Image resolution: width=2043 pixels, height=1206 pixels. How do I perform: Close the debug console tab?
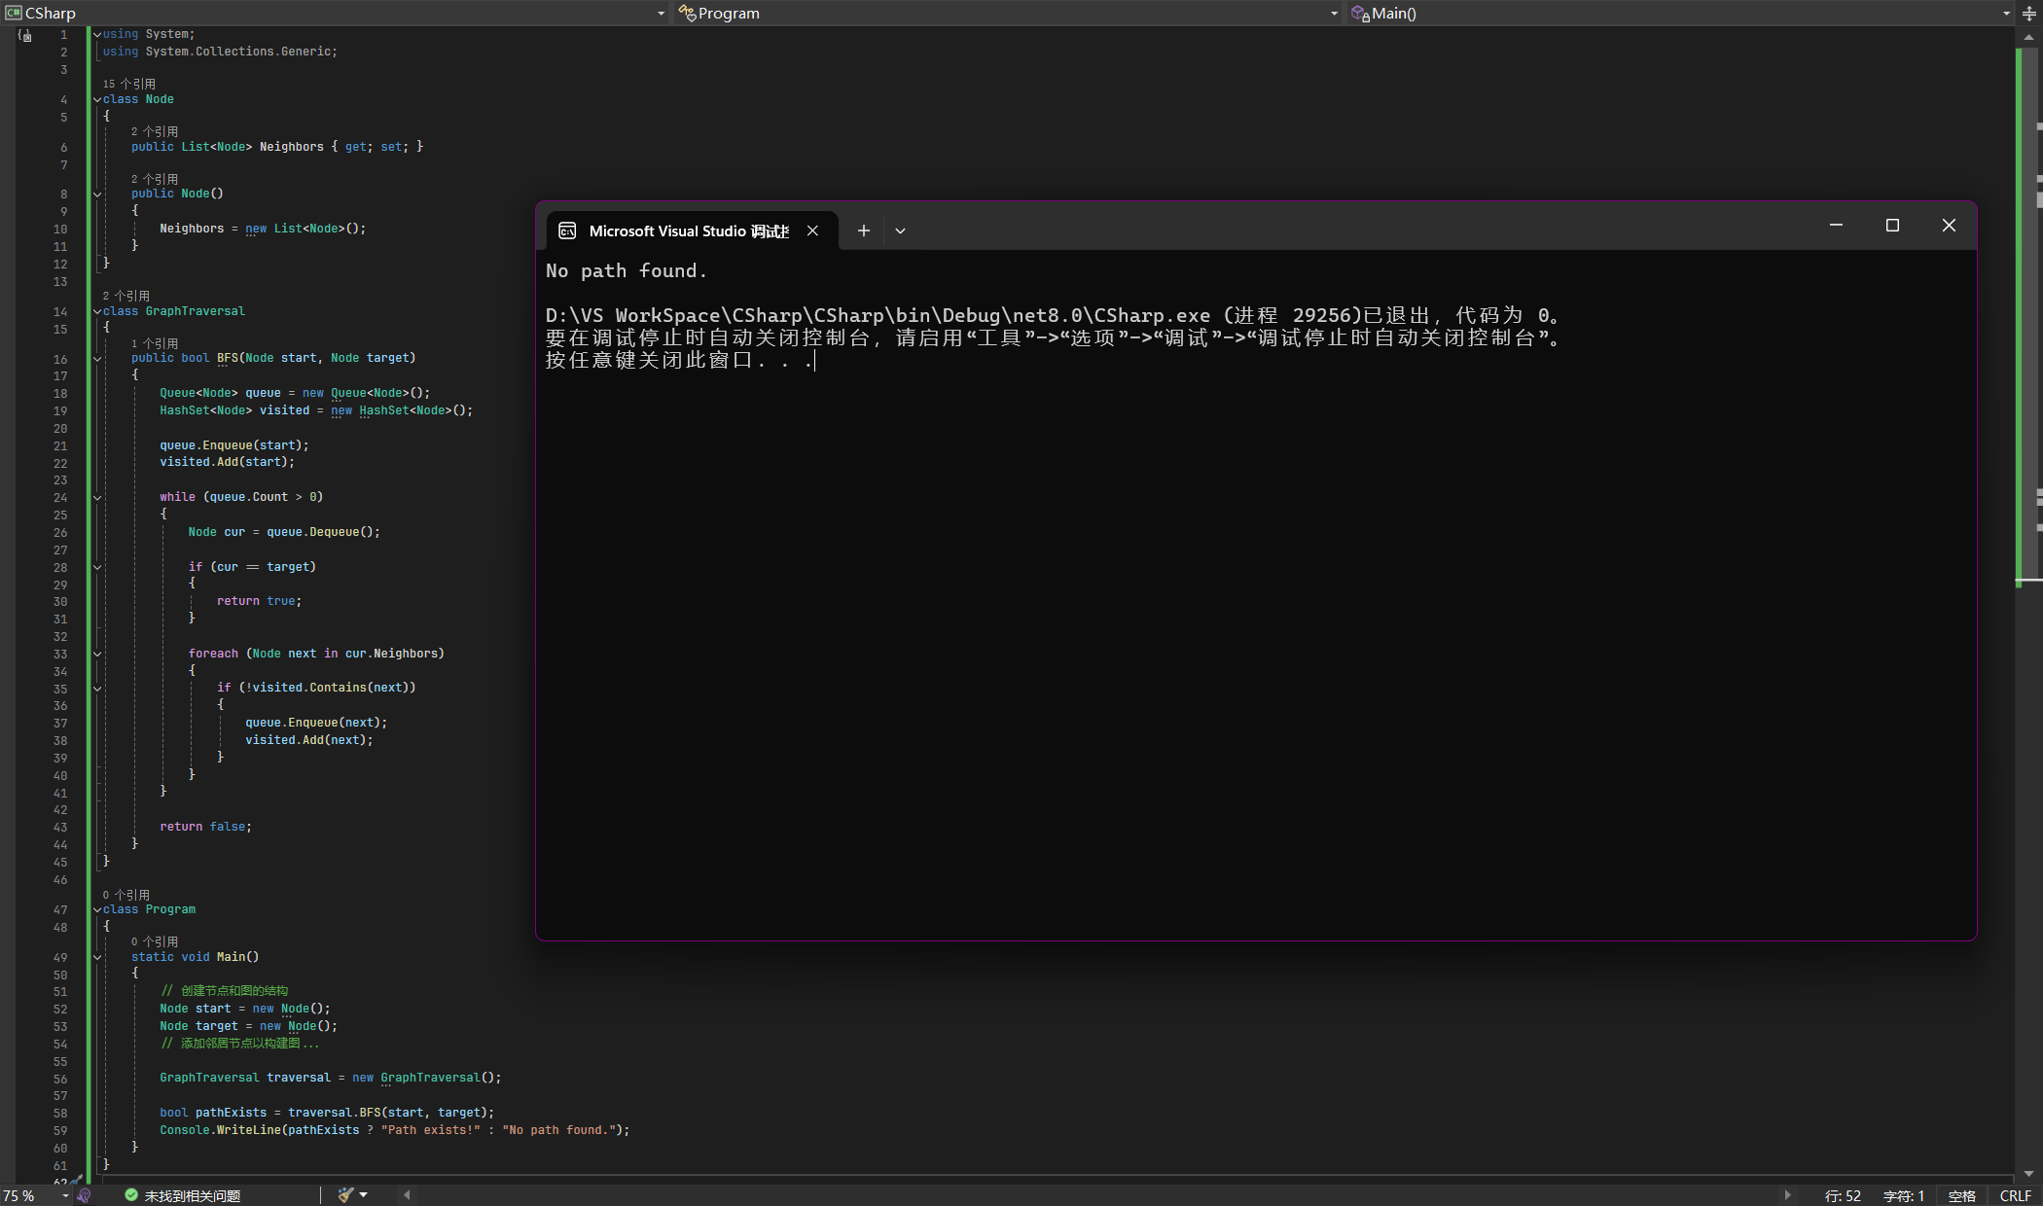coord(812,231)
